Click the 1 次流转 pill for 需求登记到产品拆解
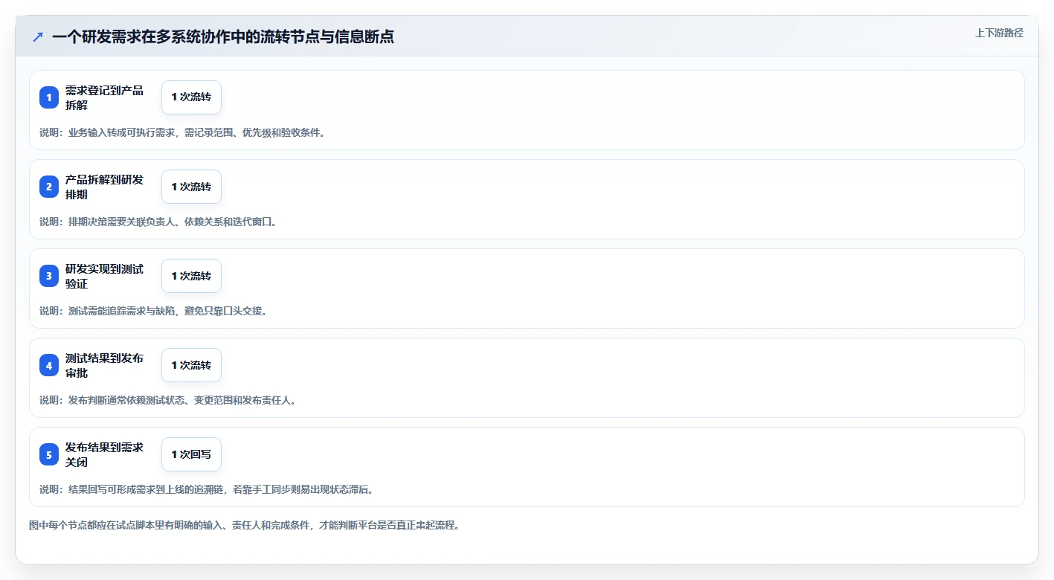This screenshot has height=580, width=1054. pos(191,97)
